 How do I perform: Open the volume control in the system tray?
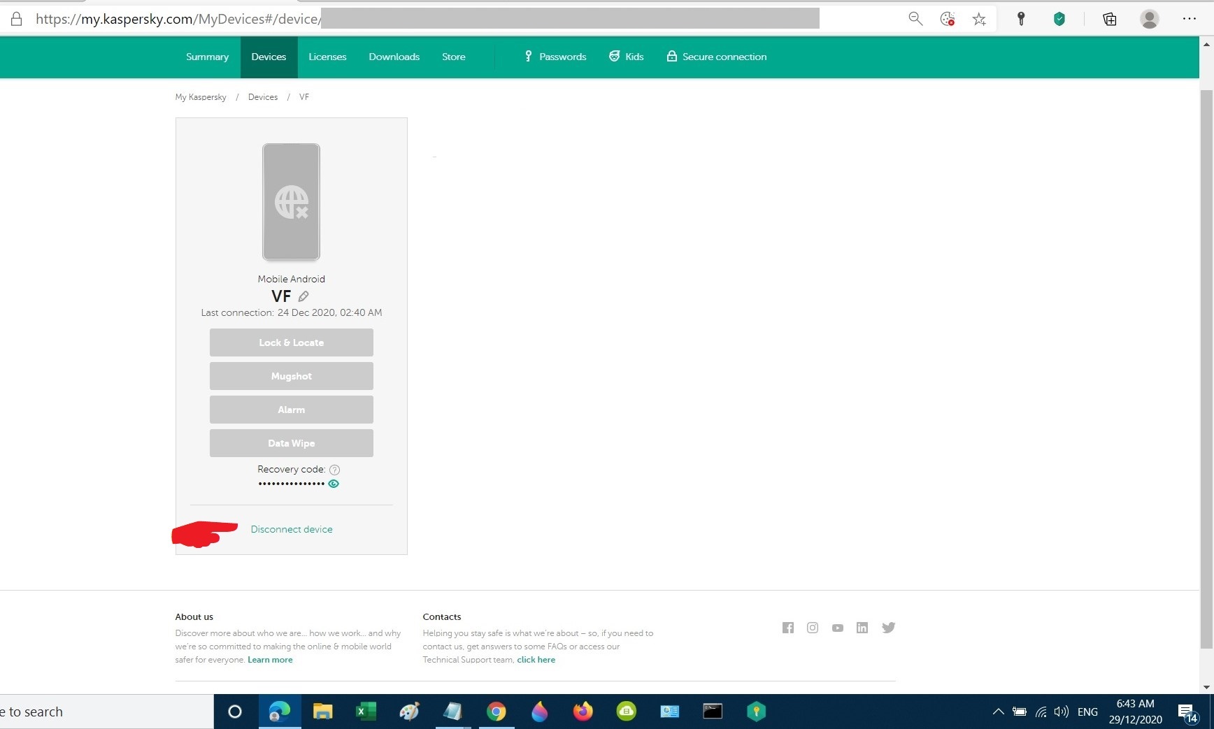click(x=1062, y=712)
